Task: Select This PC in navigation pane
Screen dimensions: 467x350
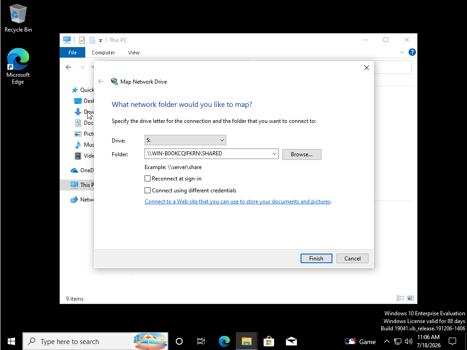Action: click(77, 185)
